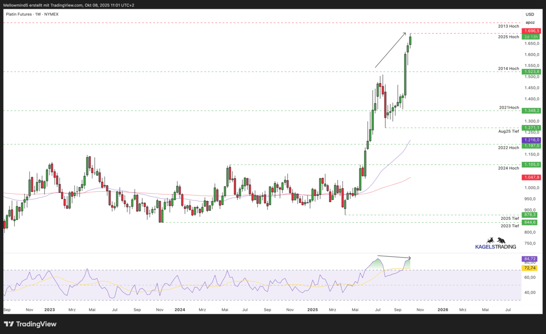This screenshot has width=546, height=334.
Task: Select the yellow 72,74 RSI average tag
Action: (531, 268)
